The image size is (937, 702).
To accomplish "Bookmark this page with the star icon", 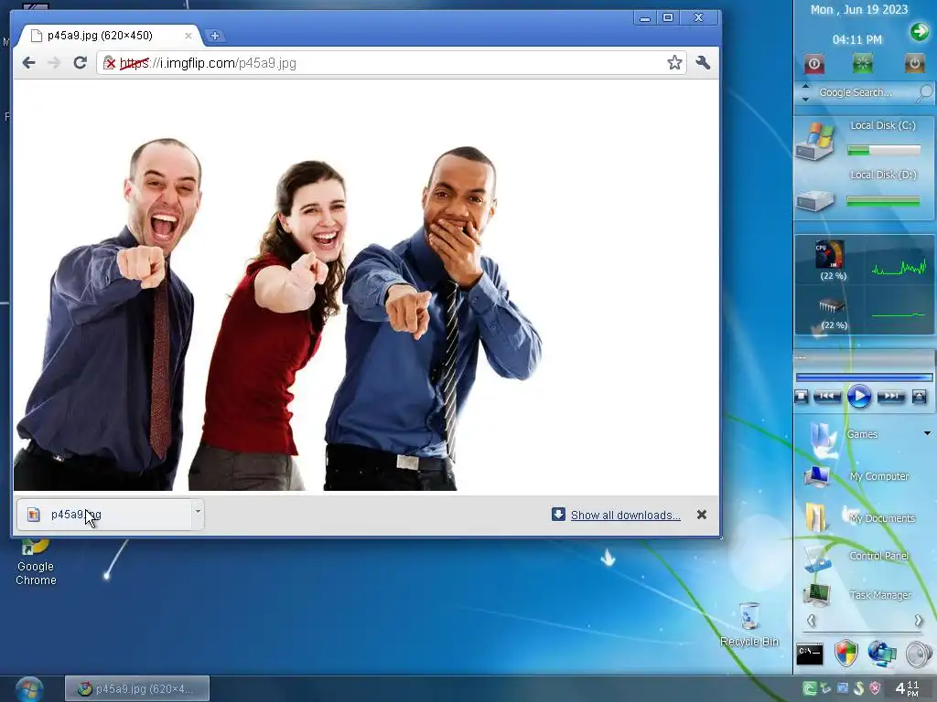I will pos(674,63).
